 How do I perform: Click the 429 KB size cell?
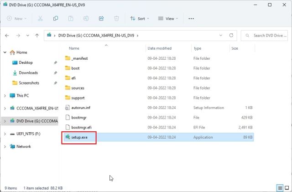pos(247,118)
